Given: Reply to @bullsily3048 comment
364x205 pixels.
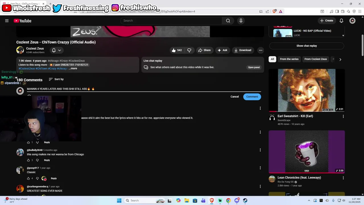Looking at the screenshot, I should [x=47, y=160].
